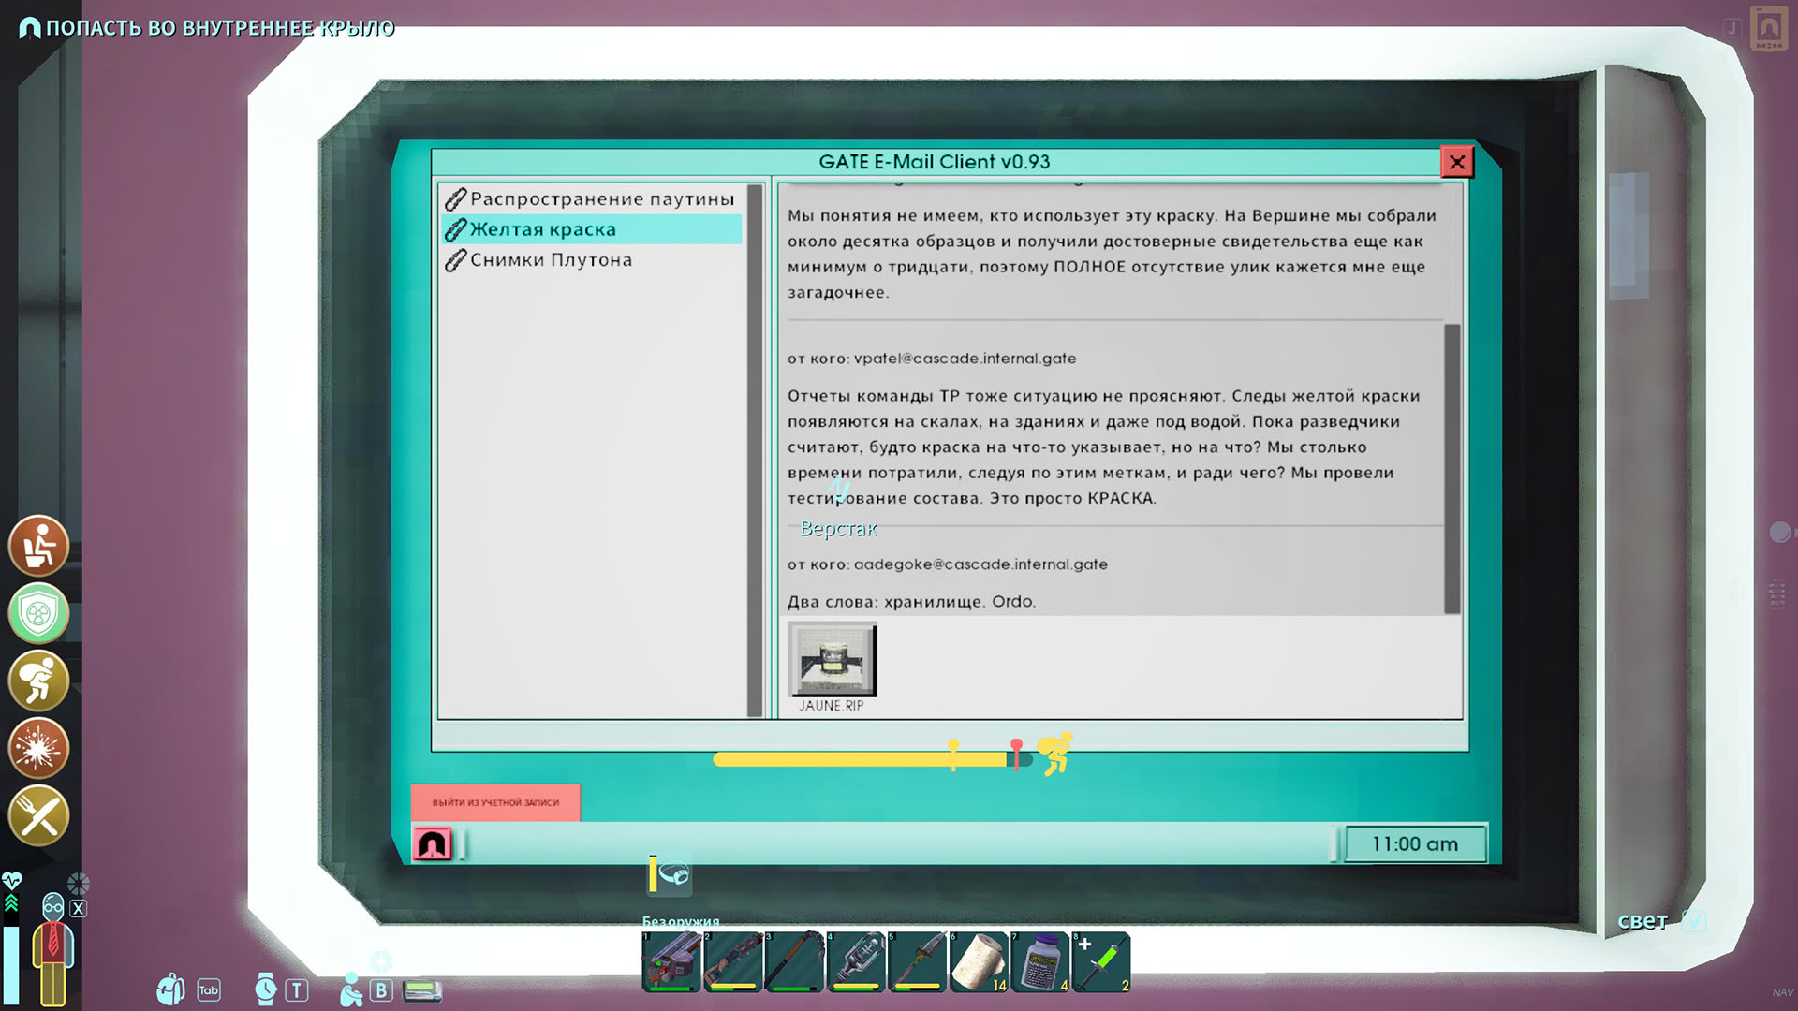Click the scientist body condition figure
The width and height of the screenshot is (1798, 1011).
(53, 948)
